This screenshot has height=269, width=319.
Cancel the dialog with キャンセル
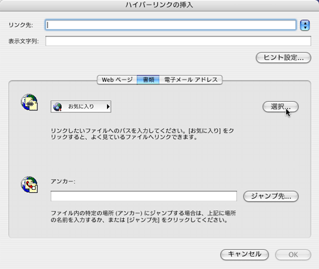point(245,255)
